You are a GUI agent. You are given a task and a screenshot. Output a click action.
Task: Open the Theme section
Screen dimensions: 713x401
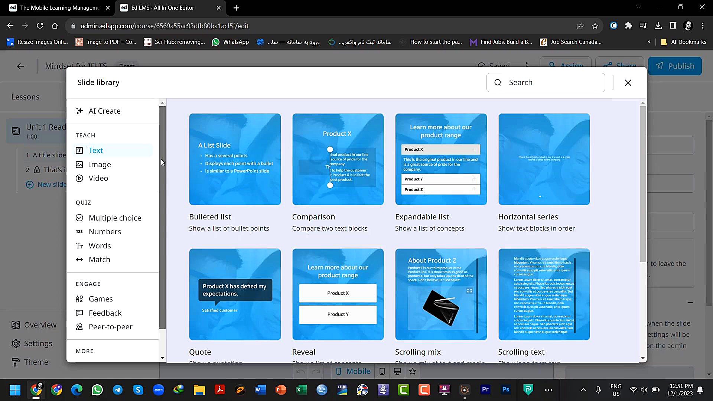tap(30, 362)
